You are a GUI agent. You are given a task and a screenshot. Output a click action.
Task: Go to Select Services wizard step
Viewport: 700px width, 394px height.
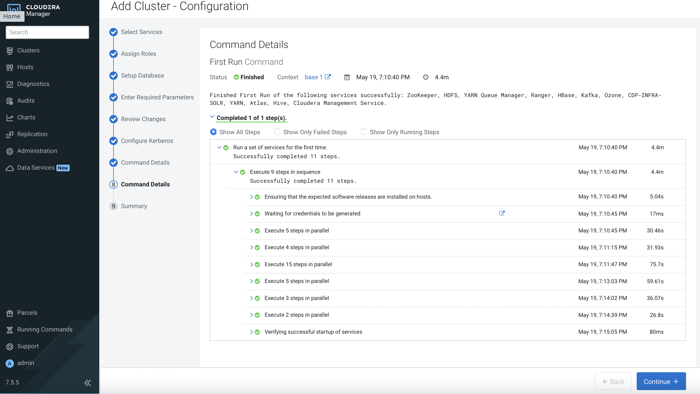tap(141, 32)
